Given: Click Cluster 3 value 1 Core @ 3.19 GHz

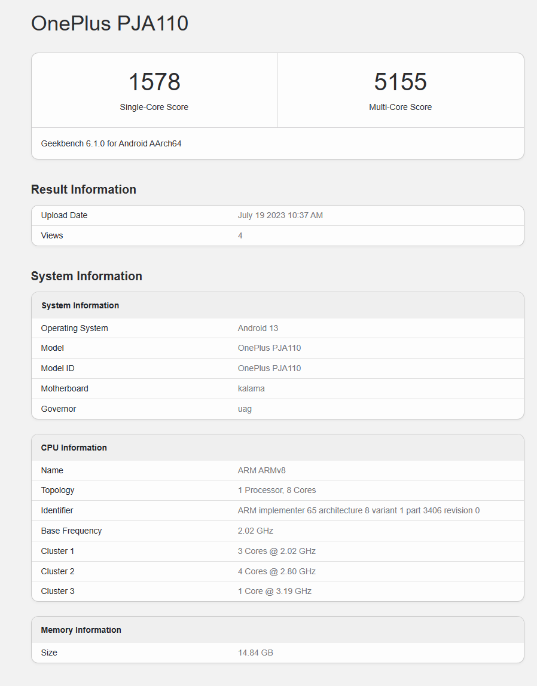Looking at the screenshot, I should point(274,592).
